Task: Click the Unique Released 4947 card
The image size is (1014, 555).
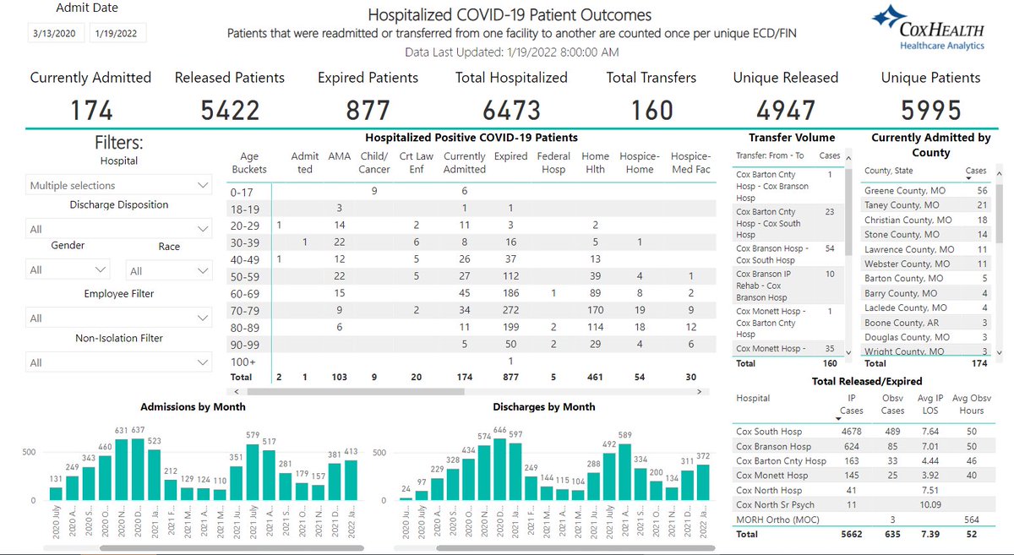Action: (x=786, y=97)
